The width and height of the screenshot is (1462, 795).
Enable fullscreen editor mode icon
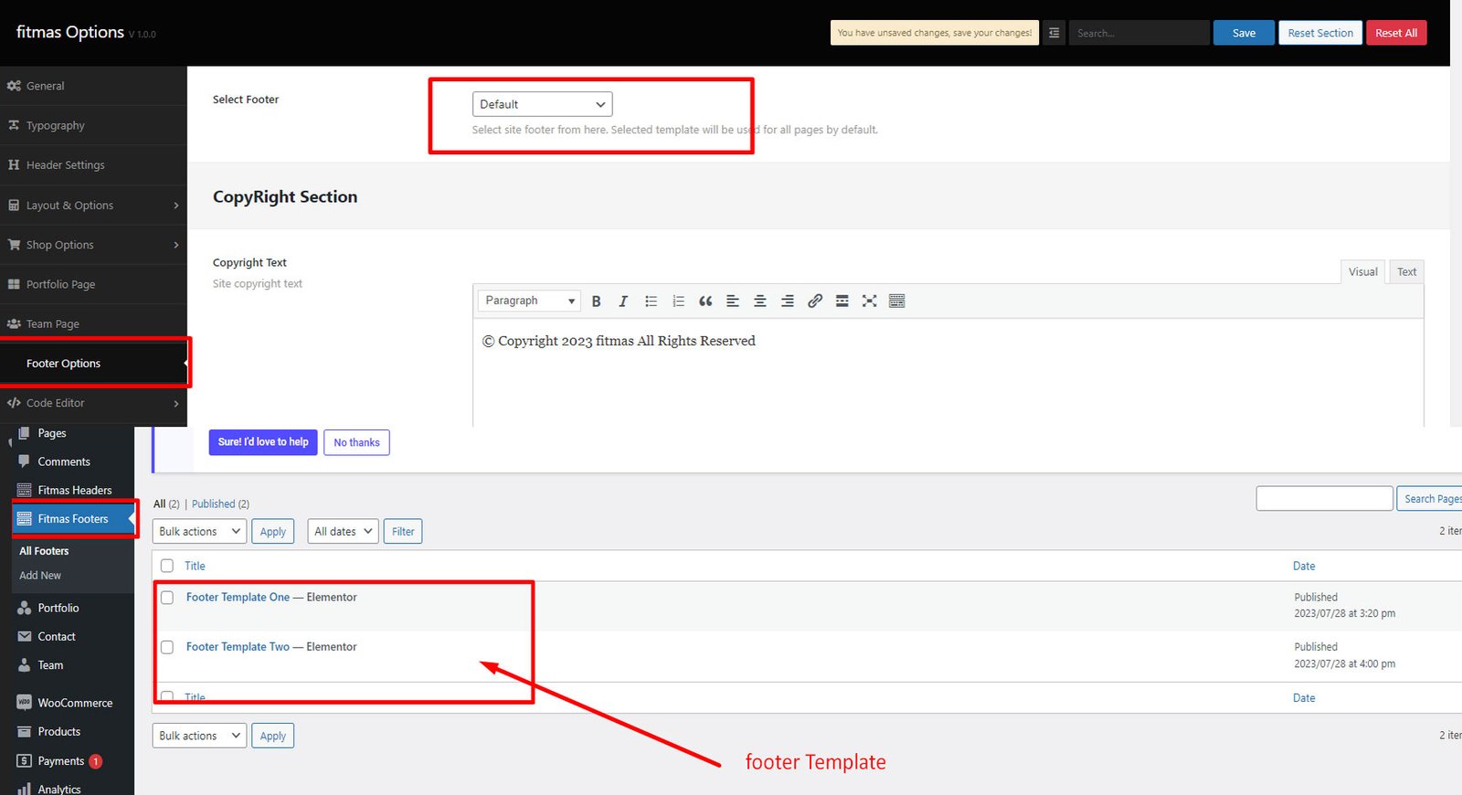(x=869, y=301)
